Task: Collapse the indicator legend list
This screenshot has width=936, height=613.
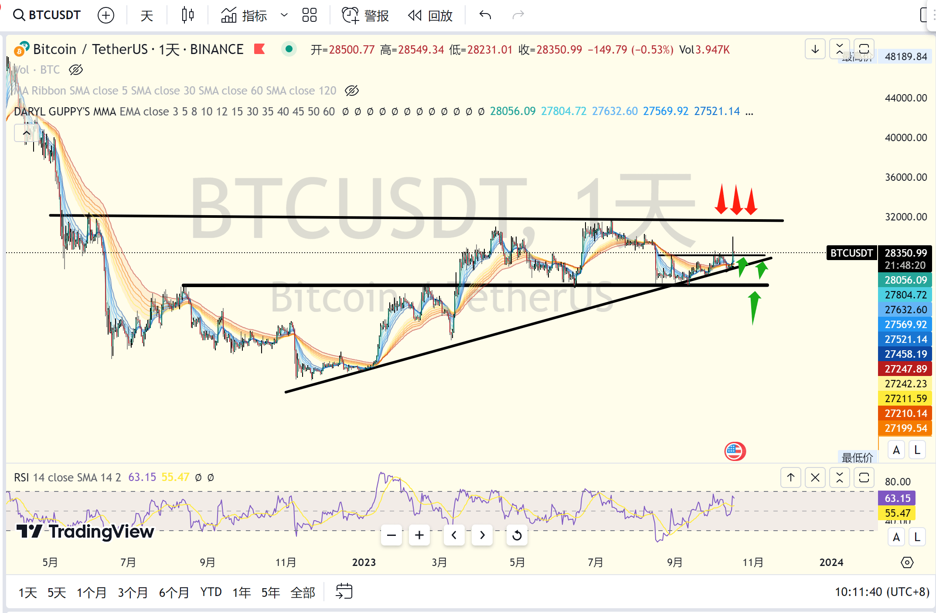Action: click(26, 133)
